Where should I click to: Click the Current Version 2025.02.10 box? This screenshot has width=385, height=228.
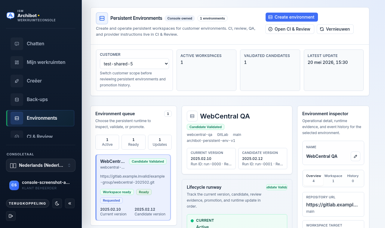pos(211,158)
